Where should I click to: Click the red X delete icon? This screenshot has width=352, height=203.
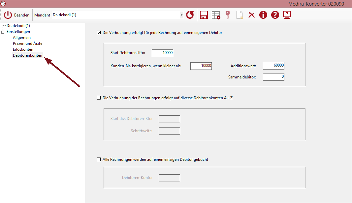click(251, 15)
